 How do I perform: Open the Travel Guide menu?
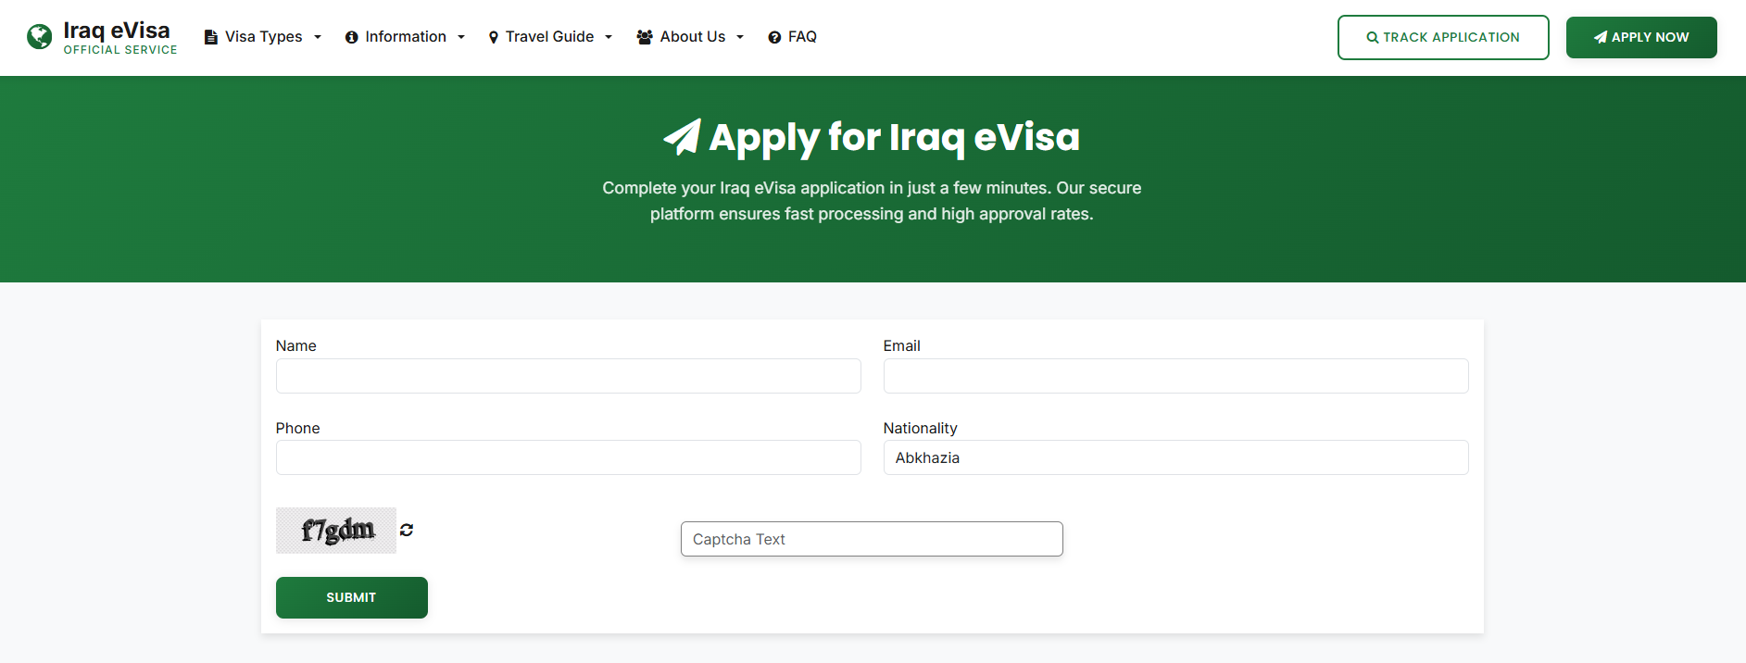(x=550, y=37)
